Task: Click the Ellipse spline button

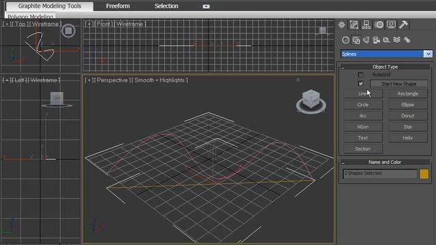Action: click(x=407, y=105)
